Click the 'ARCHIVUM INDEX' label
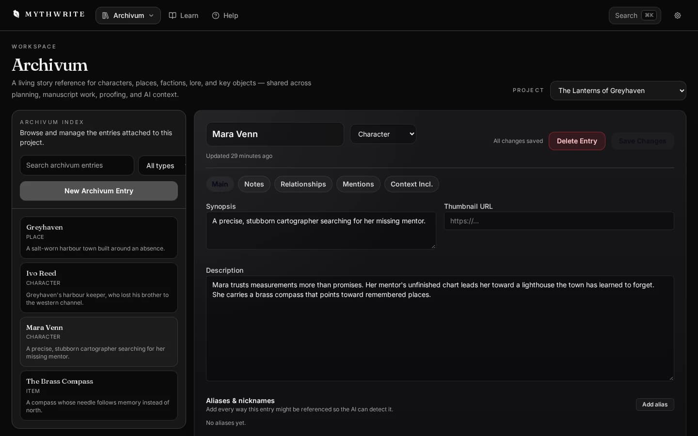The image size is (698, 436). click(x=52, y=122)
